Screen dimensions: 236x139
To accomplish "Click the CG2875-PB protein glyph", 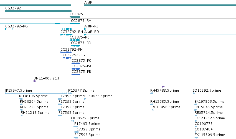I will [x=76, y=74].
